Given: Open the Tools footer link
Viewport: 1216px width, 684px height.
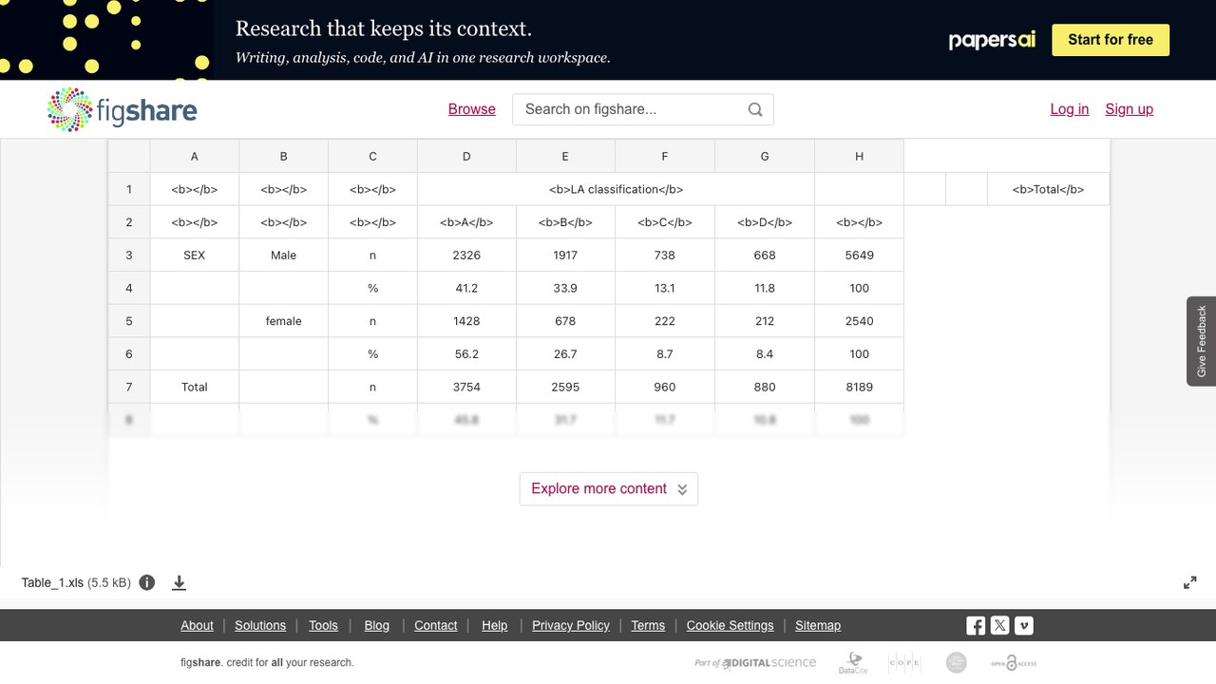Looking at the screenshot, I should [x=323, y=625].
